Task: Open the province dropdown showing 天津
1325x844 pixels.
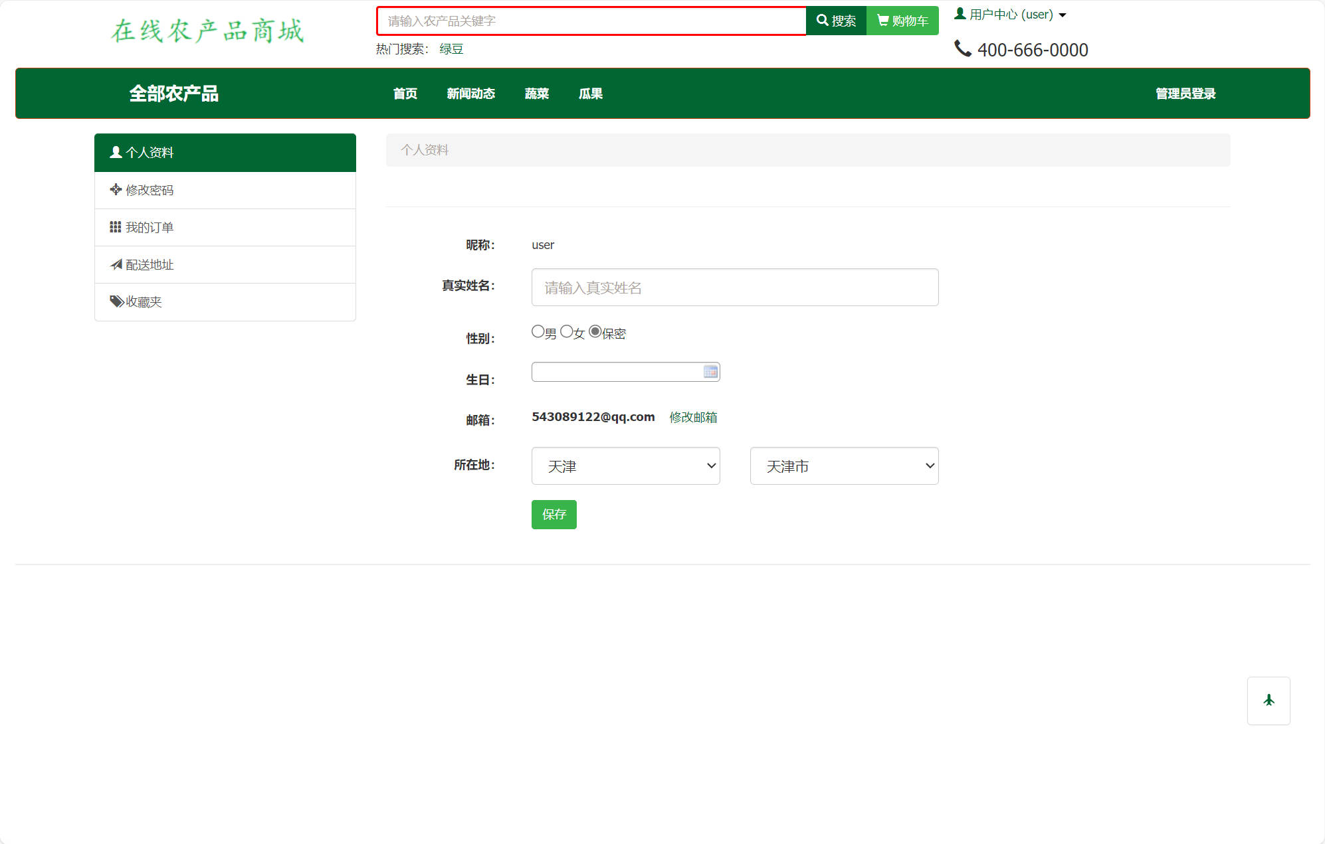Action: coord(625,465)
